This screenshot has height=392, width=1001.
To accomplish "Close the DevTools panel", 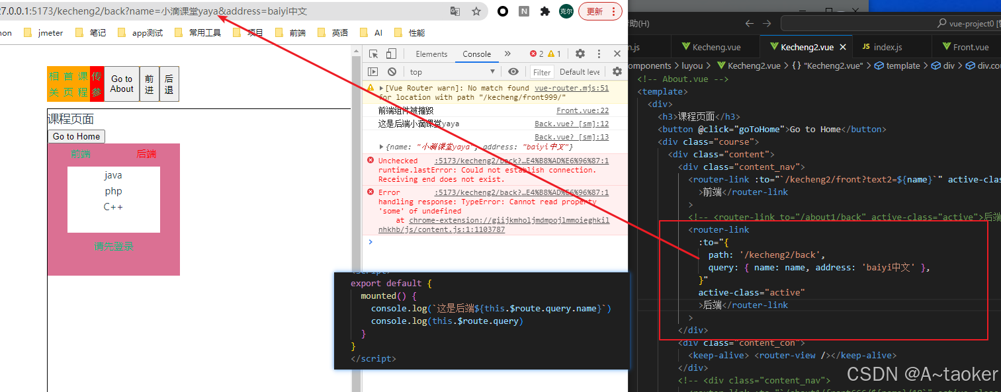I will [617, 54].
